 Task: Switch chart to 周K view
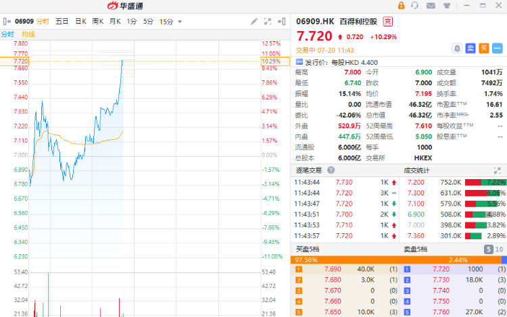(x=97, y=22)
